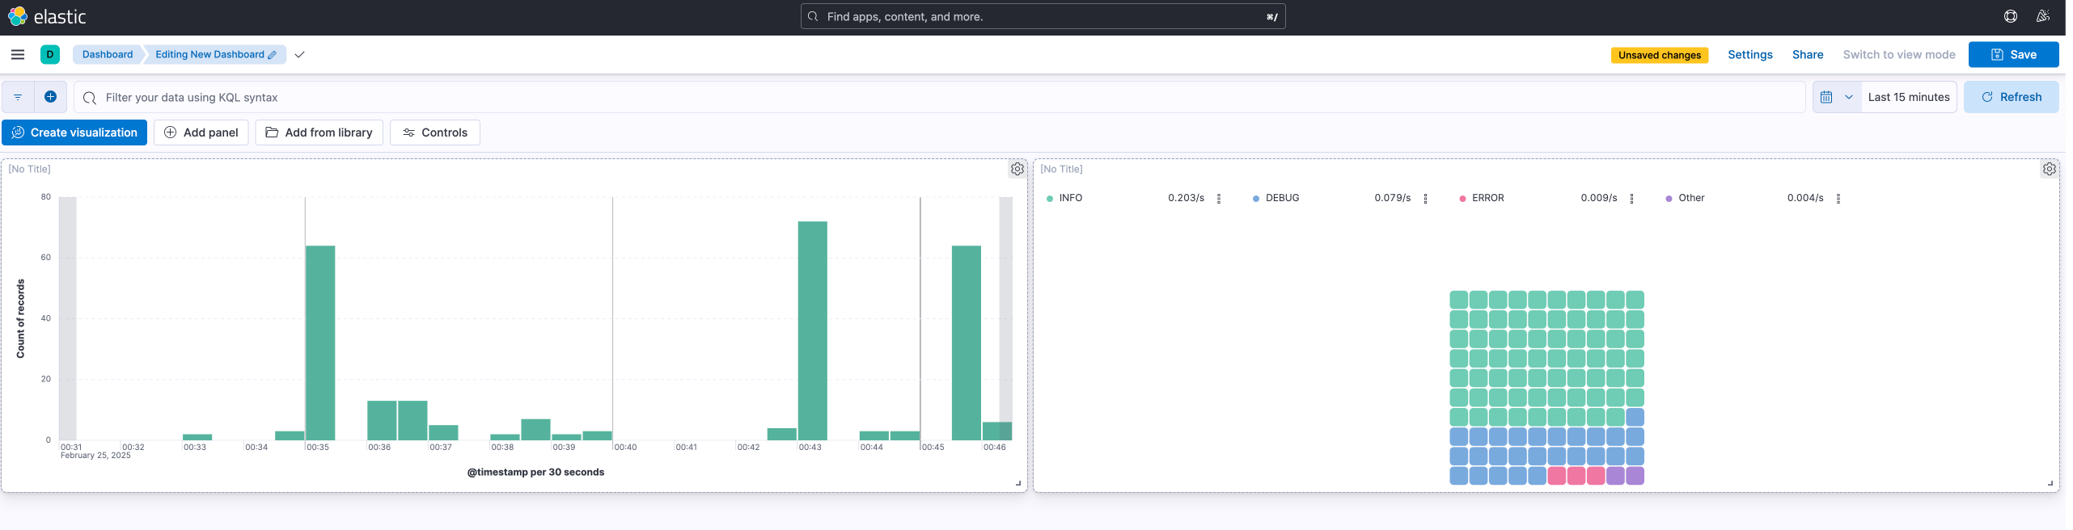Image resolution: width=2073 pixels, height=530 pixels.
Task: Click the 0.009/s legend value
Action: tap(1599, 198)
